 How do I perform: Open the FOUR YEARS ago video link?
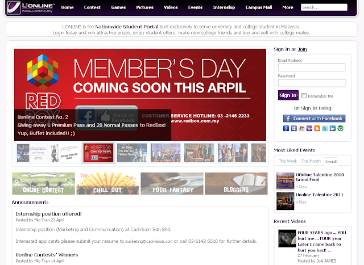(321, 241)
